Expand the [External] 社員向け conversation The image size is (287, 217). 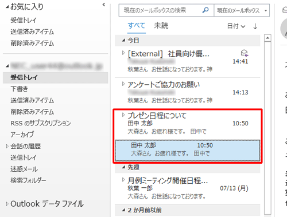123,53
